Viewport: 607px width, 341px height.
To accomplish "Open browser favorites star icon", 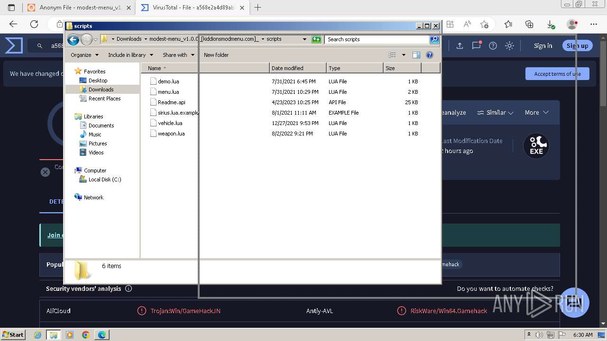I will 508,24.
